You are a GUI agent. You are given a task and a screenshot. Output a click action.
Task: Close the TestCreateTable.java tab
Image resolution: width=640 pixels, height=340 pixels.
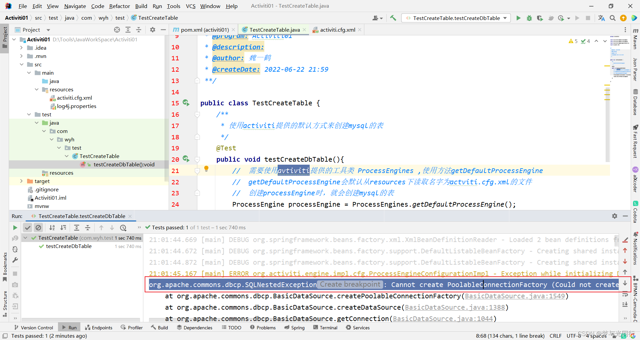[x=304, y=30]
